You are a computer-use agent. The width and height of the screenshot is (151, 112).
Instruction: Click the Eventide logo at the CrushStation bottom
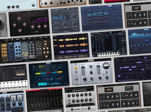click(x=77, y=109)
